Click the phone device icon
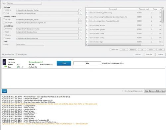This screenshot has height=130, width=166. (x=4, y=62)
